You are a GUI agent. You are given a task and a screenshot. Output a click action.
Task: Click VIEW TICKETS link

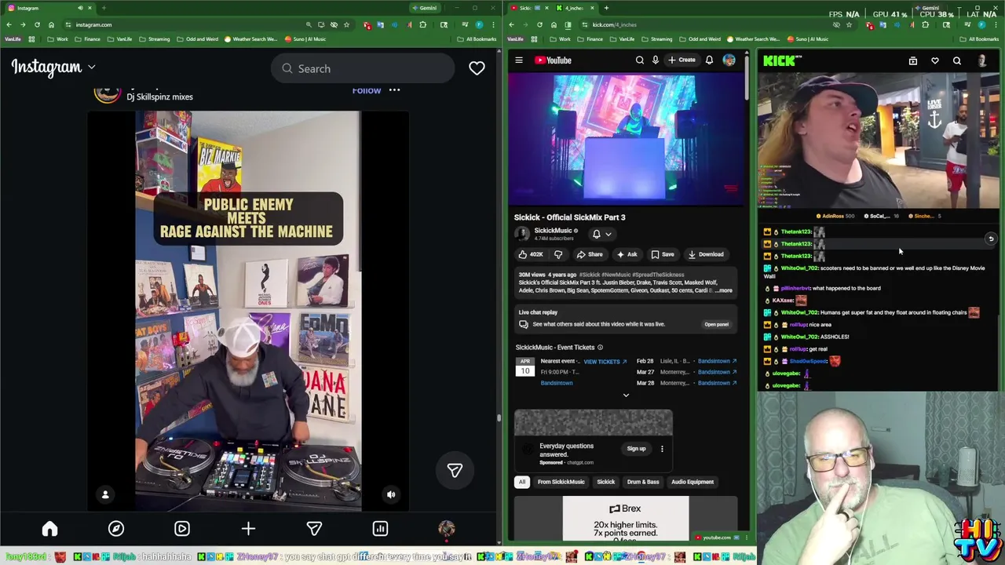pos(605,362)
